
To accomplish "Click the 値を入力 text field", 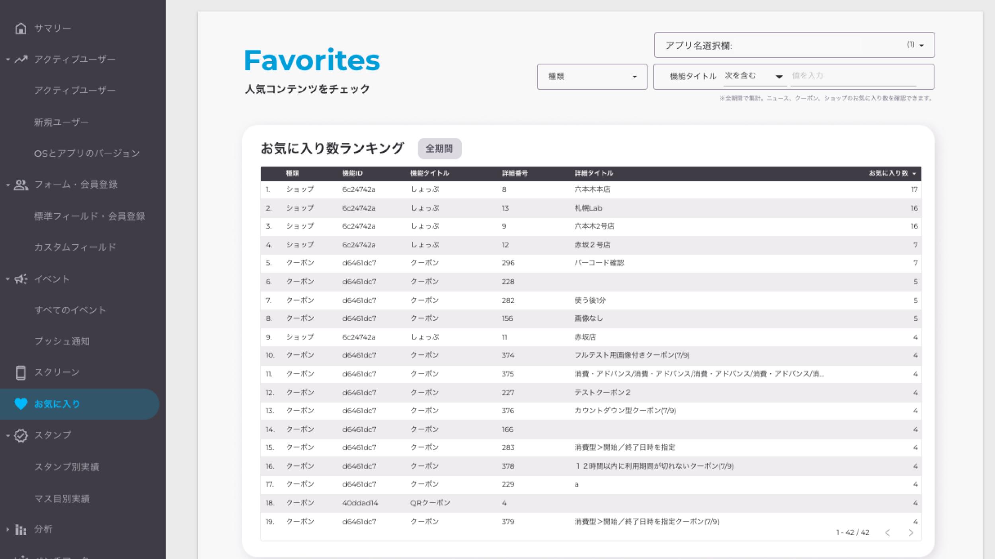I will 853,76.
